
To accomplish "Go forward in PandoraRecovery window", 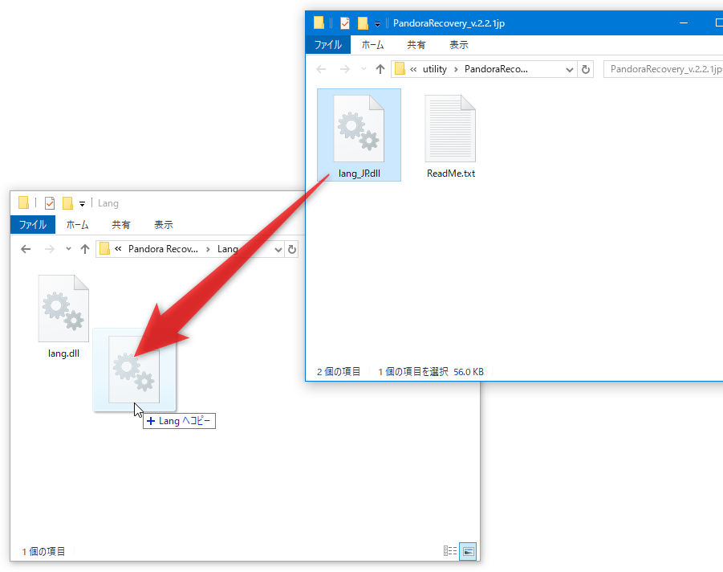I will 344,69.
